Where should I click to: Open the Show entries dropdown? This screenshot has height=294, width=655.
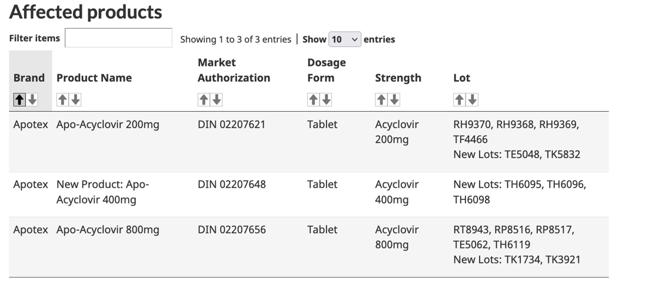point(345,39)
